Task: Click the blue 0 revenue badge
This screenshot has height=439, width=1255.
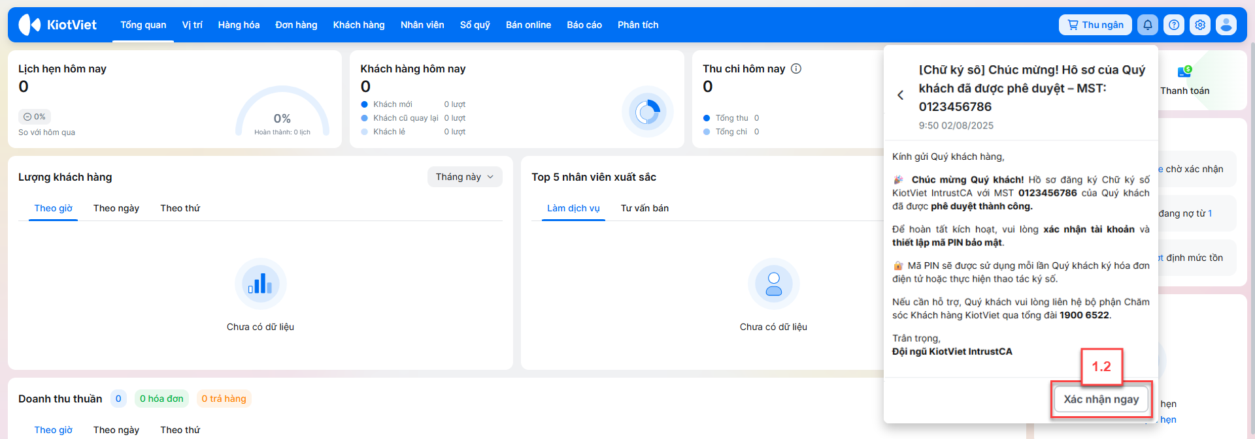Action: (x=118, y=399)
